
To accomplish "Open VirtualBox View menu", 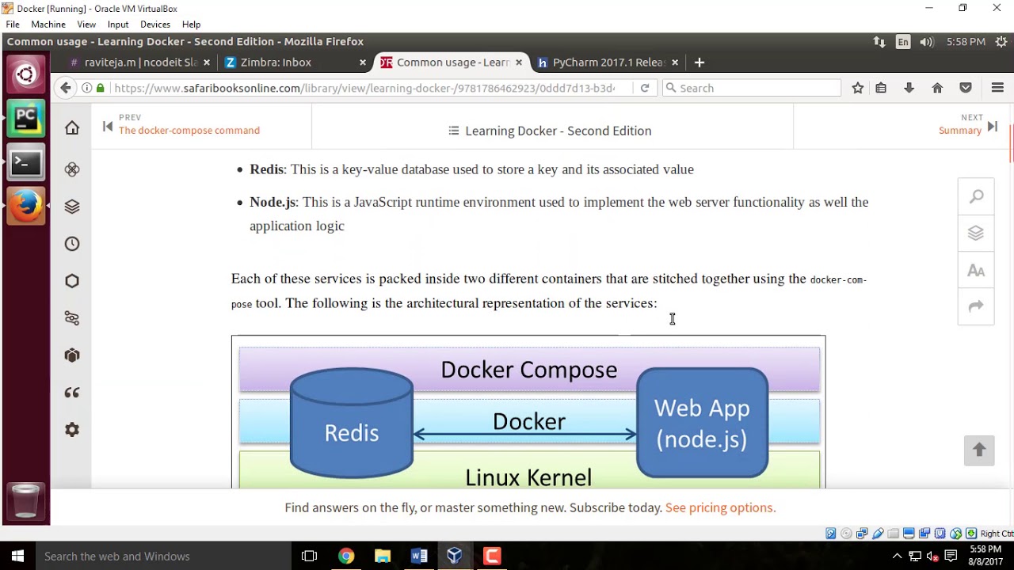I will coord(86,25).
